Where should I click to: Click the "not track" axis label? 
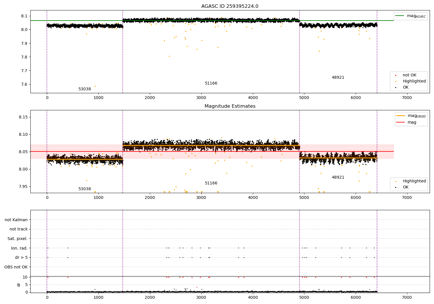pos(19,229)
